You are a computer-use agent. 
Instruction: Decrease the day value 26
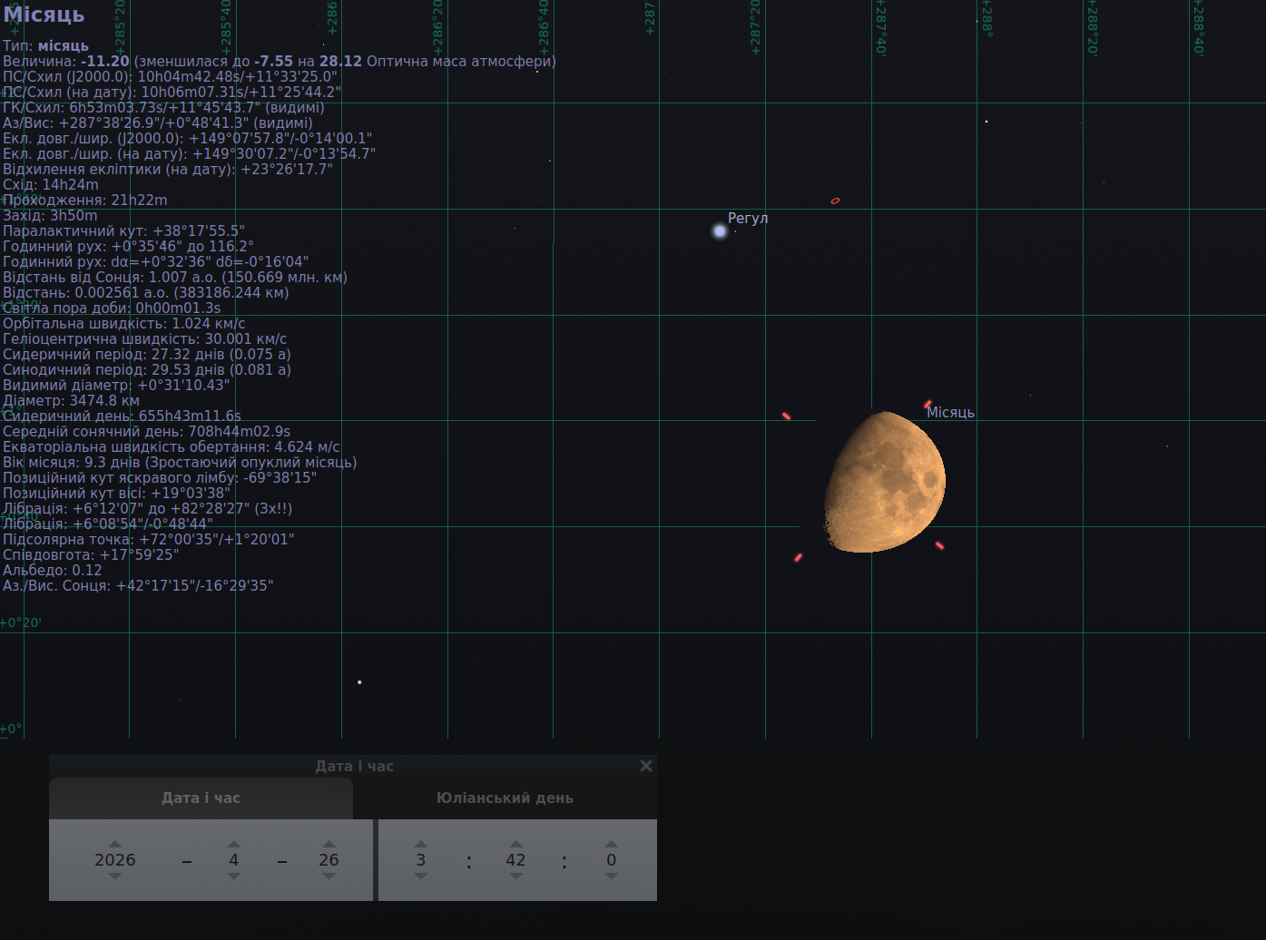click(329, 876)
